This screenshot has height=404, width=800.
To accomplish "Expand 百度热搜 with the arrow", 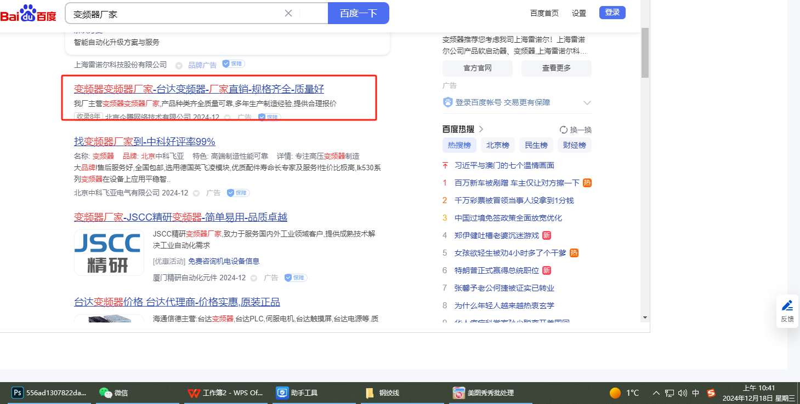I will click(481, 129).
